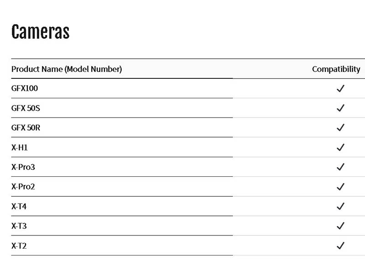Click the GFX 50R compatibility checkmark
Image resolution: width=365 pixels, height=271 pixels.
(x=340, y=128)
